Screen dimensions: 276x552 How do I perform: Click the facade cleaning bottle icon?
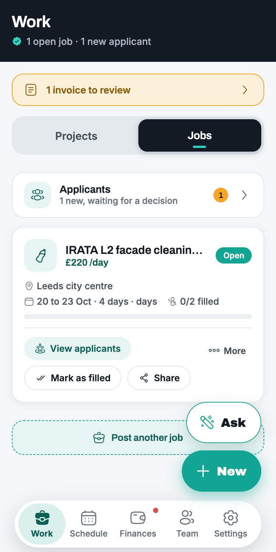tap(40, 255)
